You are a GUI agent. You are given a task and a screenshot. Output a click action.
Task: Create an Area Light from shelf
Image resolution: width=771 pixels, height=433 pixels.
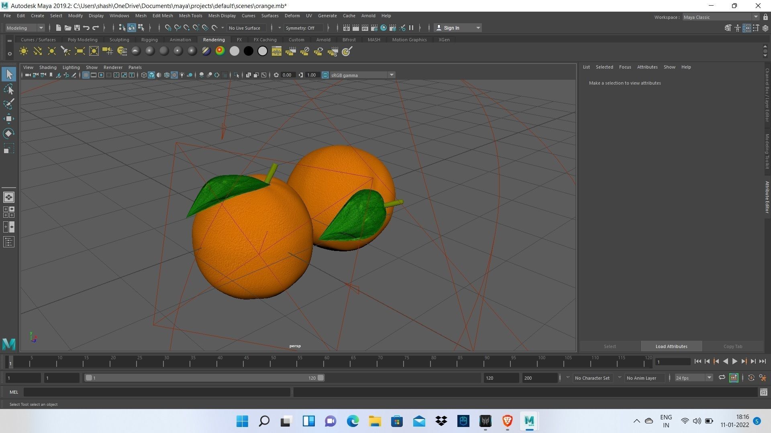pyautogui.click(x=80, y=51)
